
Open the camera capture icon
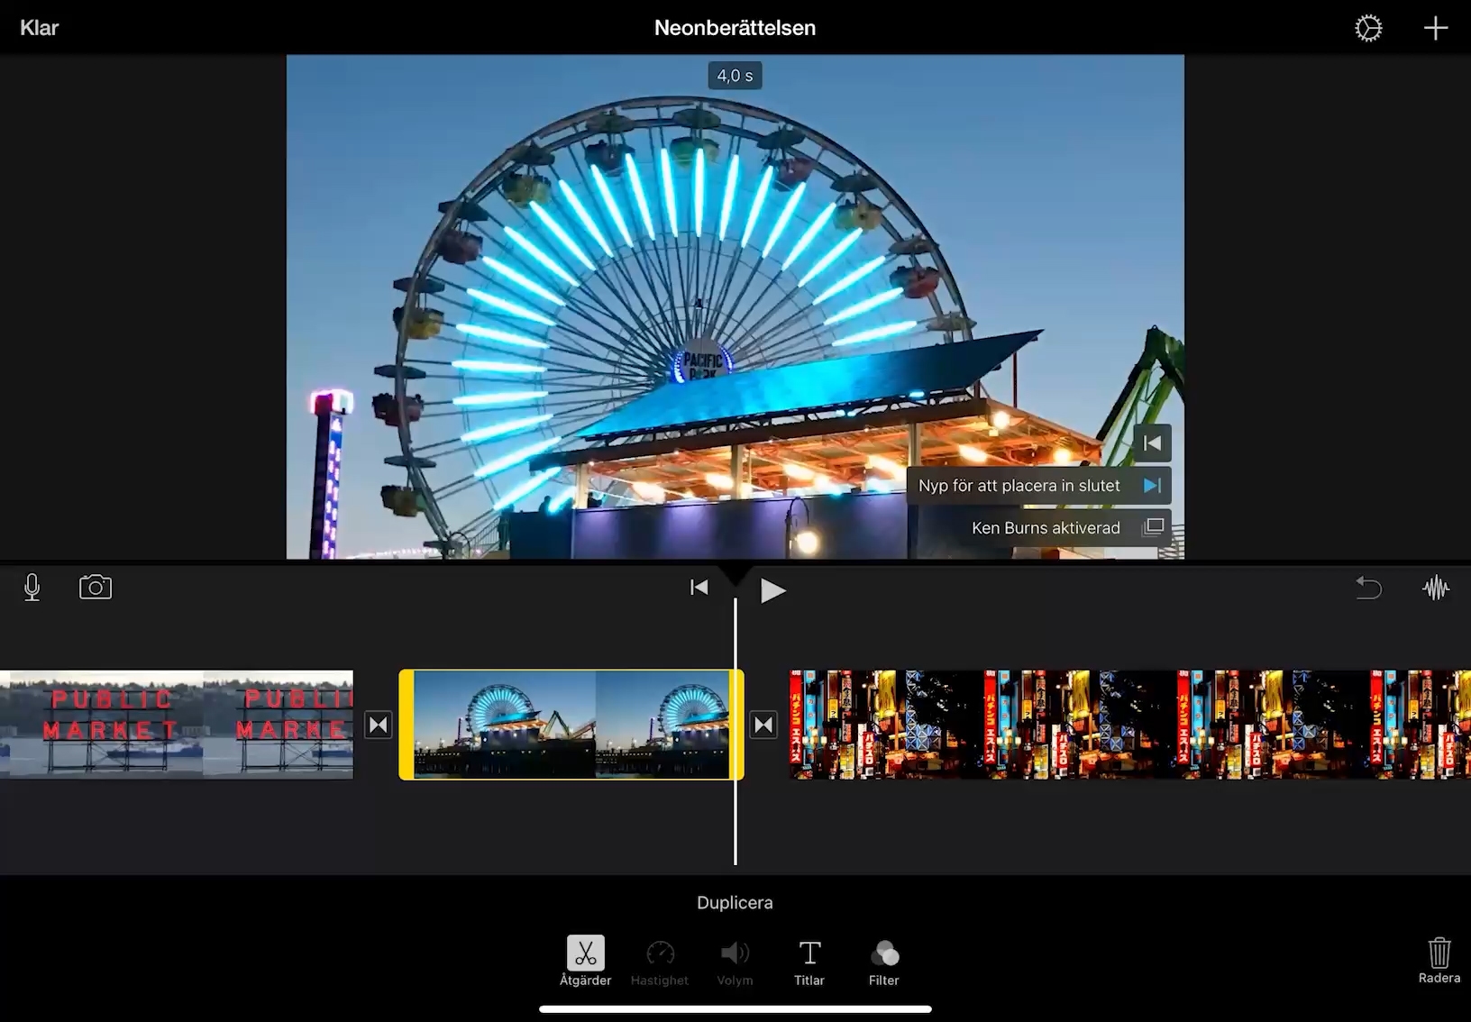96,588
